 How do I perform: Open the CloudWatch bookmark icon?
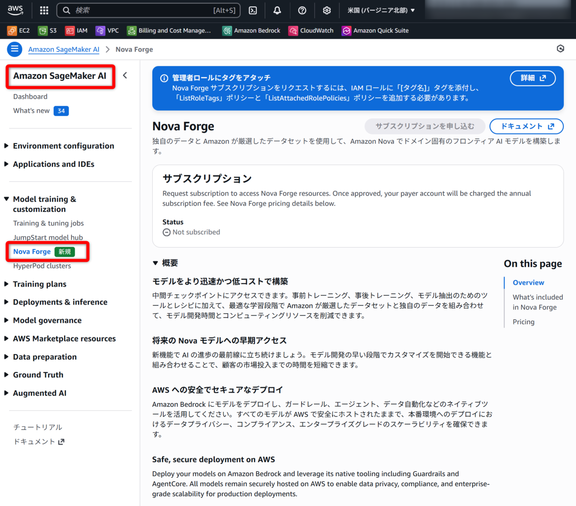tap(293, 31)
